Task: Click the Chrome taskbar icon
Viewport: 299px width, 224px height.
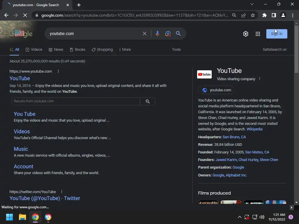Action: pos(35,217)
